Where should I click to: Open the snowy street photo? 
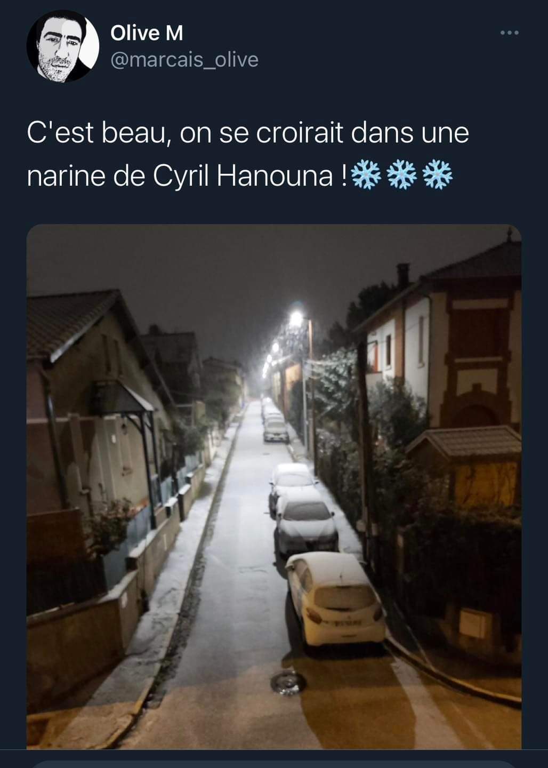tap(274, 486)
